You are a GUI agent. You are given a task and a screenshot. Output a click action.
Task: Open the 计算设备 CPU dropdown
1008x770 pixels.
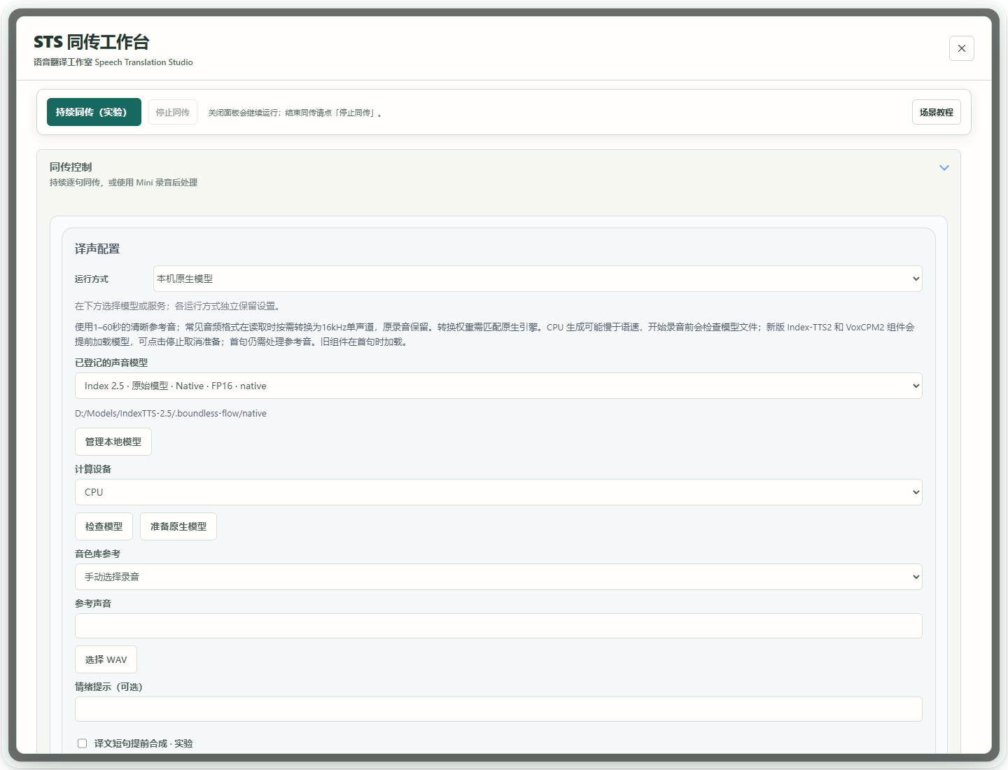(x=498, y=492)
